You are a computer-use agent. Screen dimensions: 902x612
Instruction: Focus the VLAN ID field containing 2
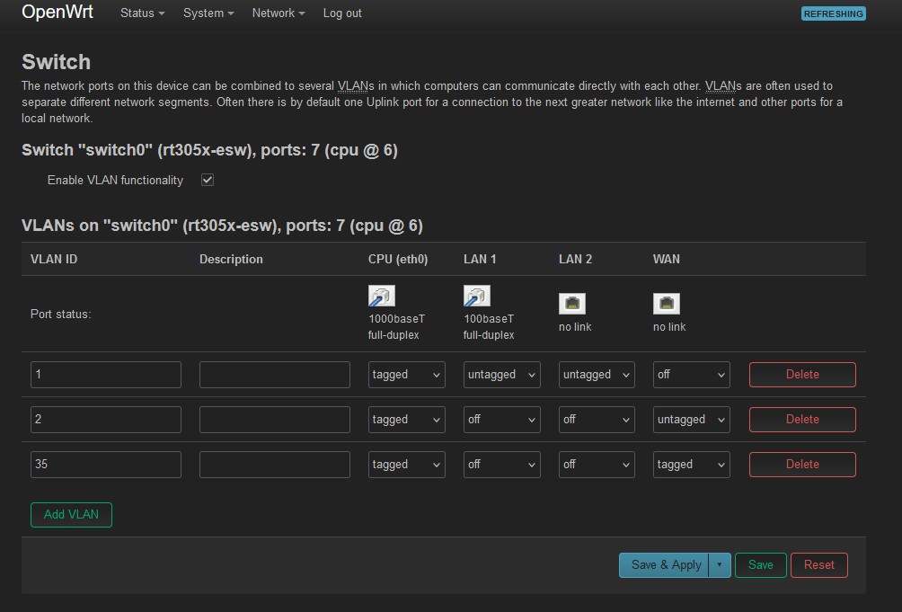point(106,420)
